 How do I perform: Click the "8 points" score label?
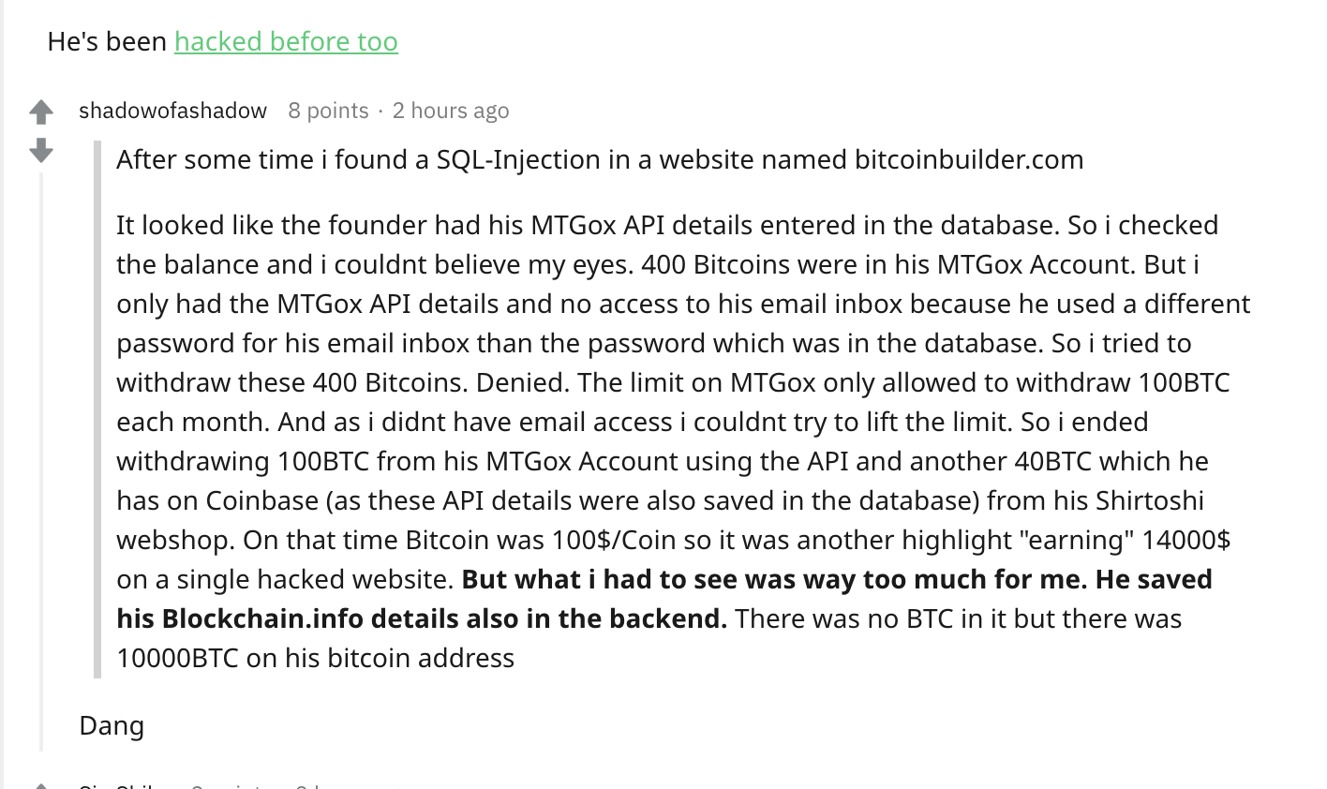pyautogui.click(x=328, y=111)
